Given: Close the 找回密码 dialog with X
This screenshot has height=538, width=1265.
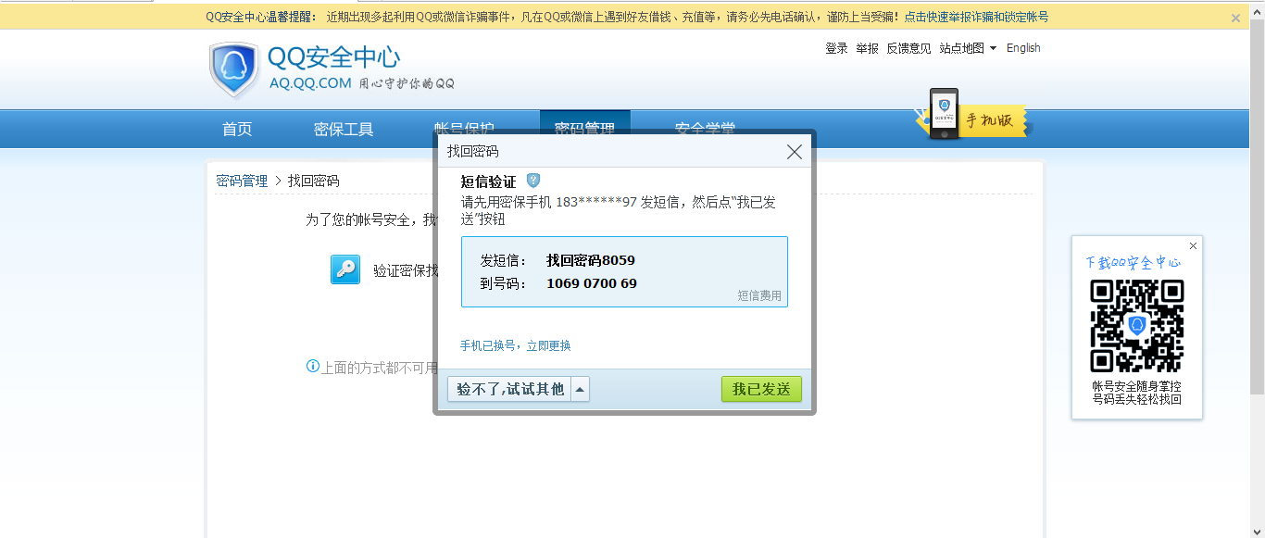Looking at the screenshot, I should [x=794, y=152].
